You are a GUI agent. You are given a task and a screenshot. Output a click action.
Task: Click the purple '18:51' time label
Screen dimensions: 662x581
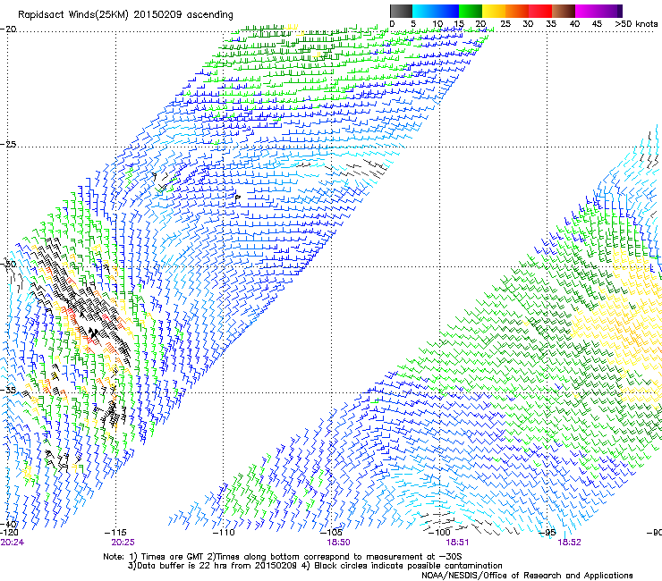(x=457, y=543)
